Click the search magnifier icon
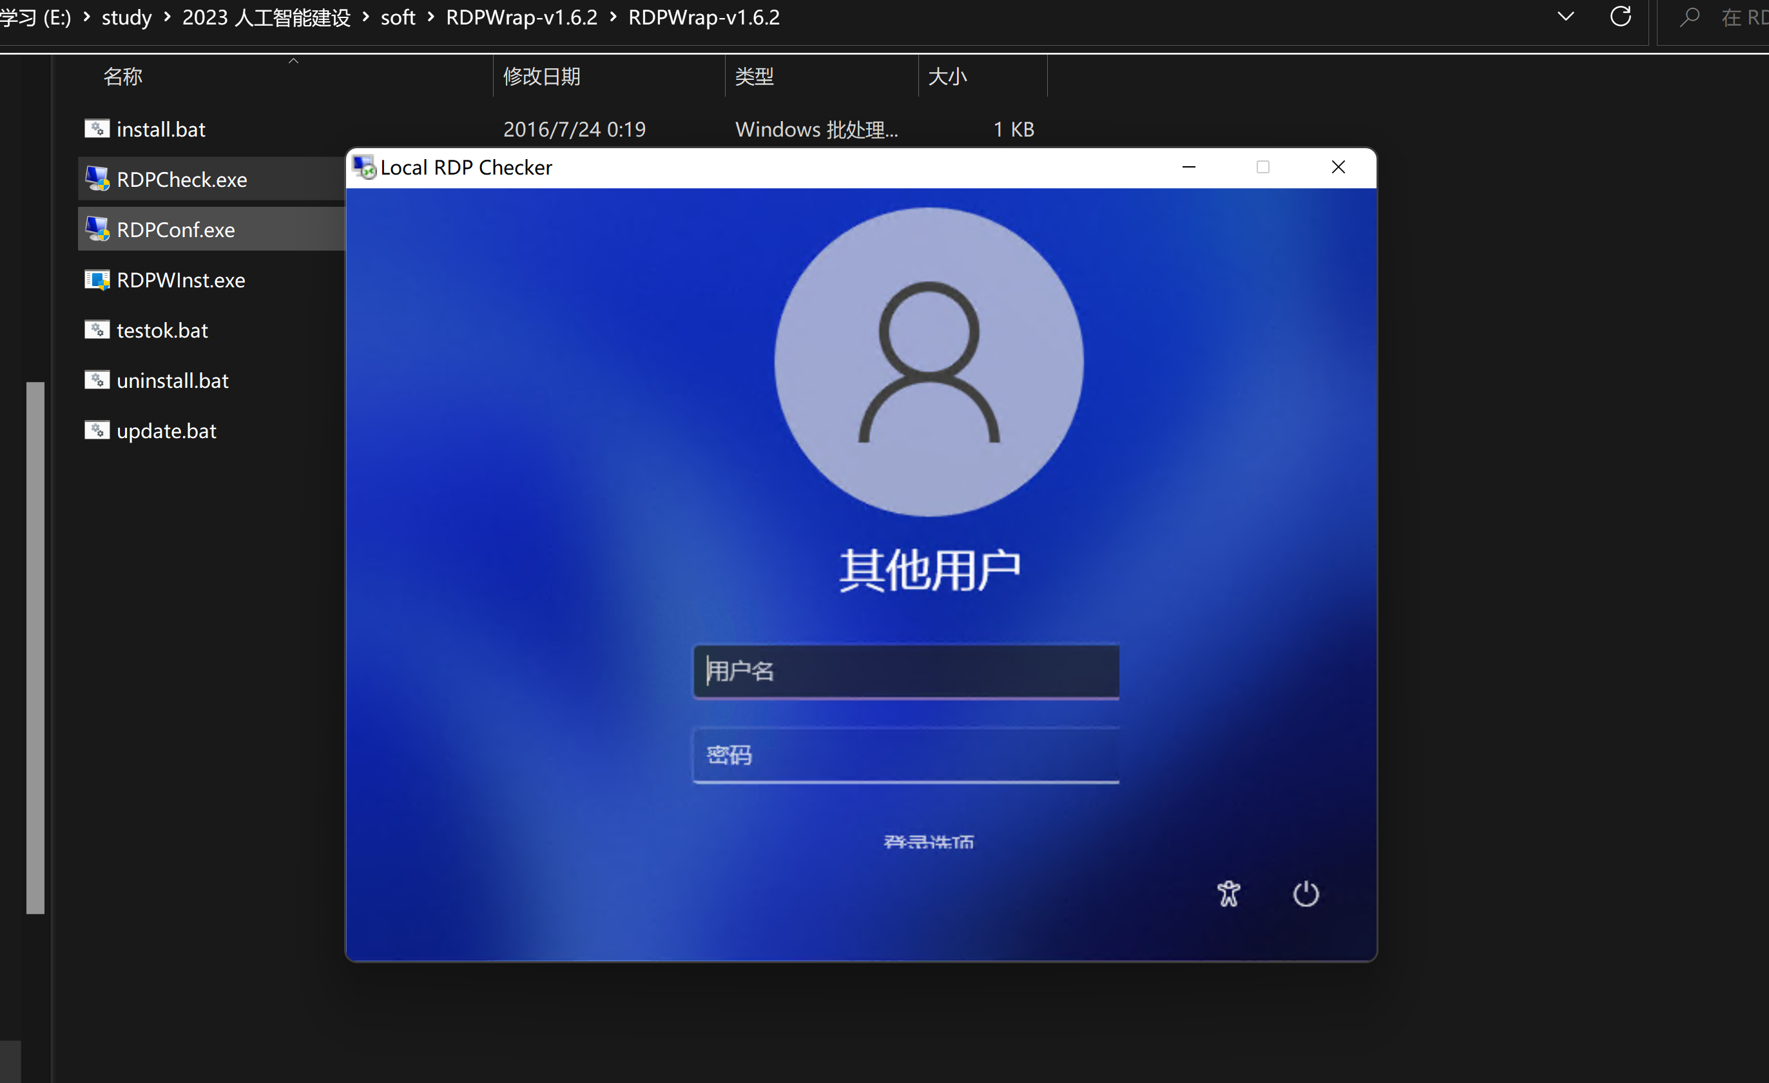The image size is (1769, 1083). (1689, 16)
